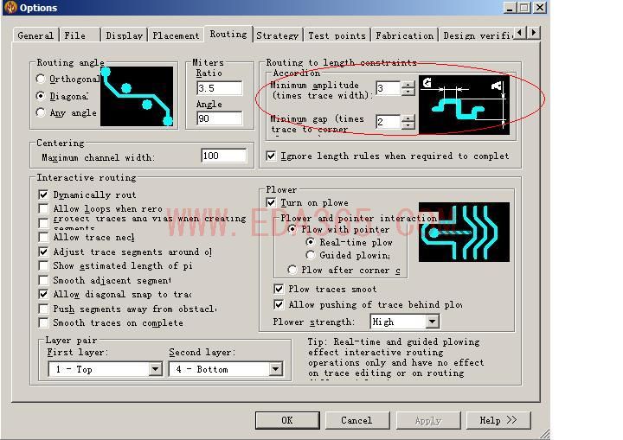Image resolution: width=623 pixels, height=440 pixels.
Task: Click the accordion amplitude diagram image
Action: 464,103
